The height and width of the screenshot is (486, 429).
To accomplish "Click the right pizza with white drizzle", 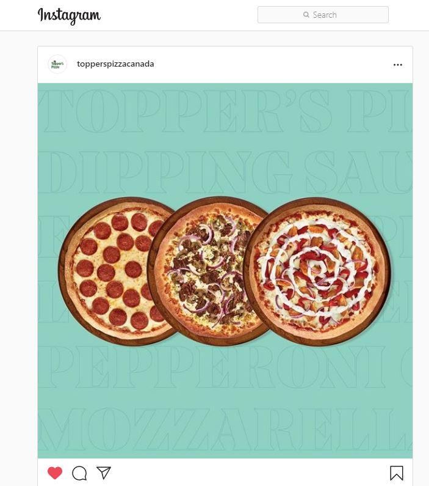I will (317, 271).
